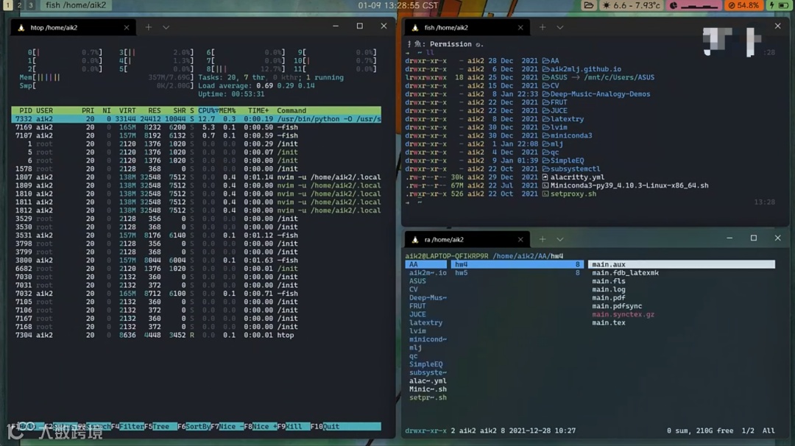Add a new tab in the htop window
This screenshot has width=795, height=446.
tap(149, 27)
